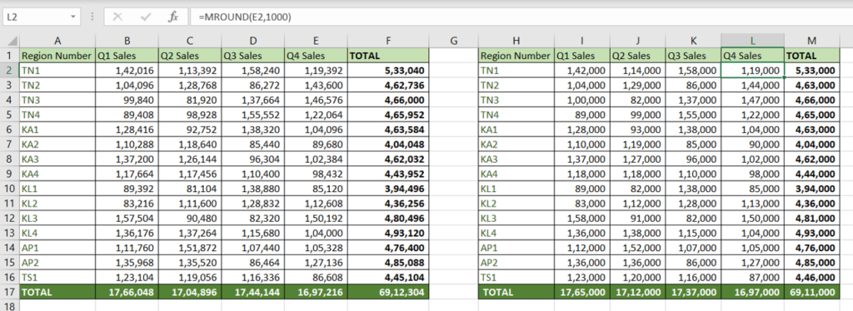The image size is (853, 311).
Task: Select cell A2 containing TN1
Action: 57,70
